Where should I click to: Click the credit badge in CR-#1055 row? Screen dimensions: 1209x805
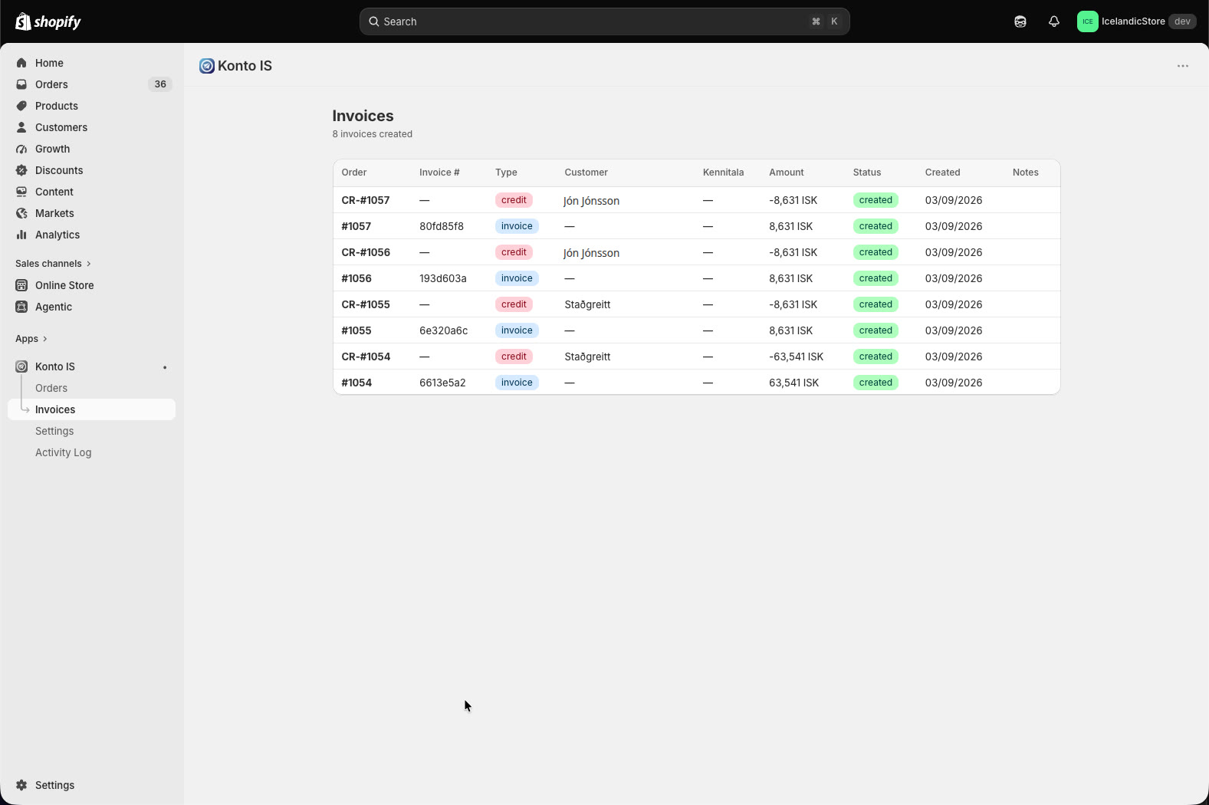point(514,304)
